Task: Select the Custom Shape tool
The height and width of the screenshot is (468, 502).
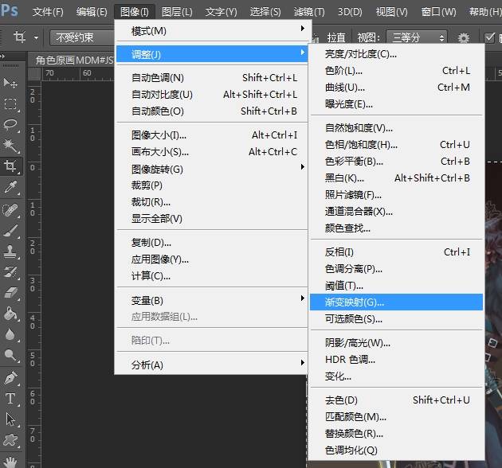Action: click(x=10, y=440)
